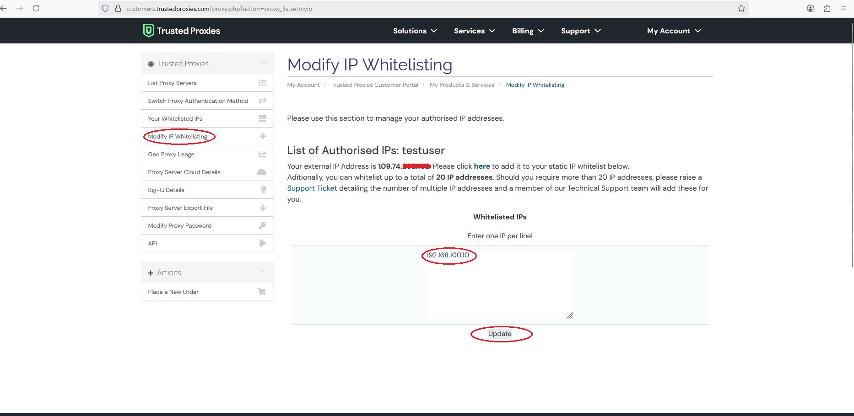This screenshot has height=416, width=854.
Task: Open the Support dropdown menu
Action: [581, 31]
